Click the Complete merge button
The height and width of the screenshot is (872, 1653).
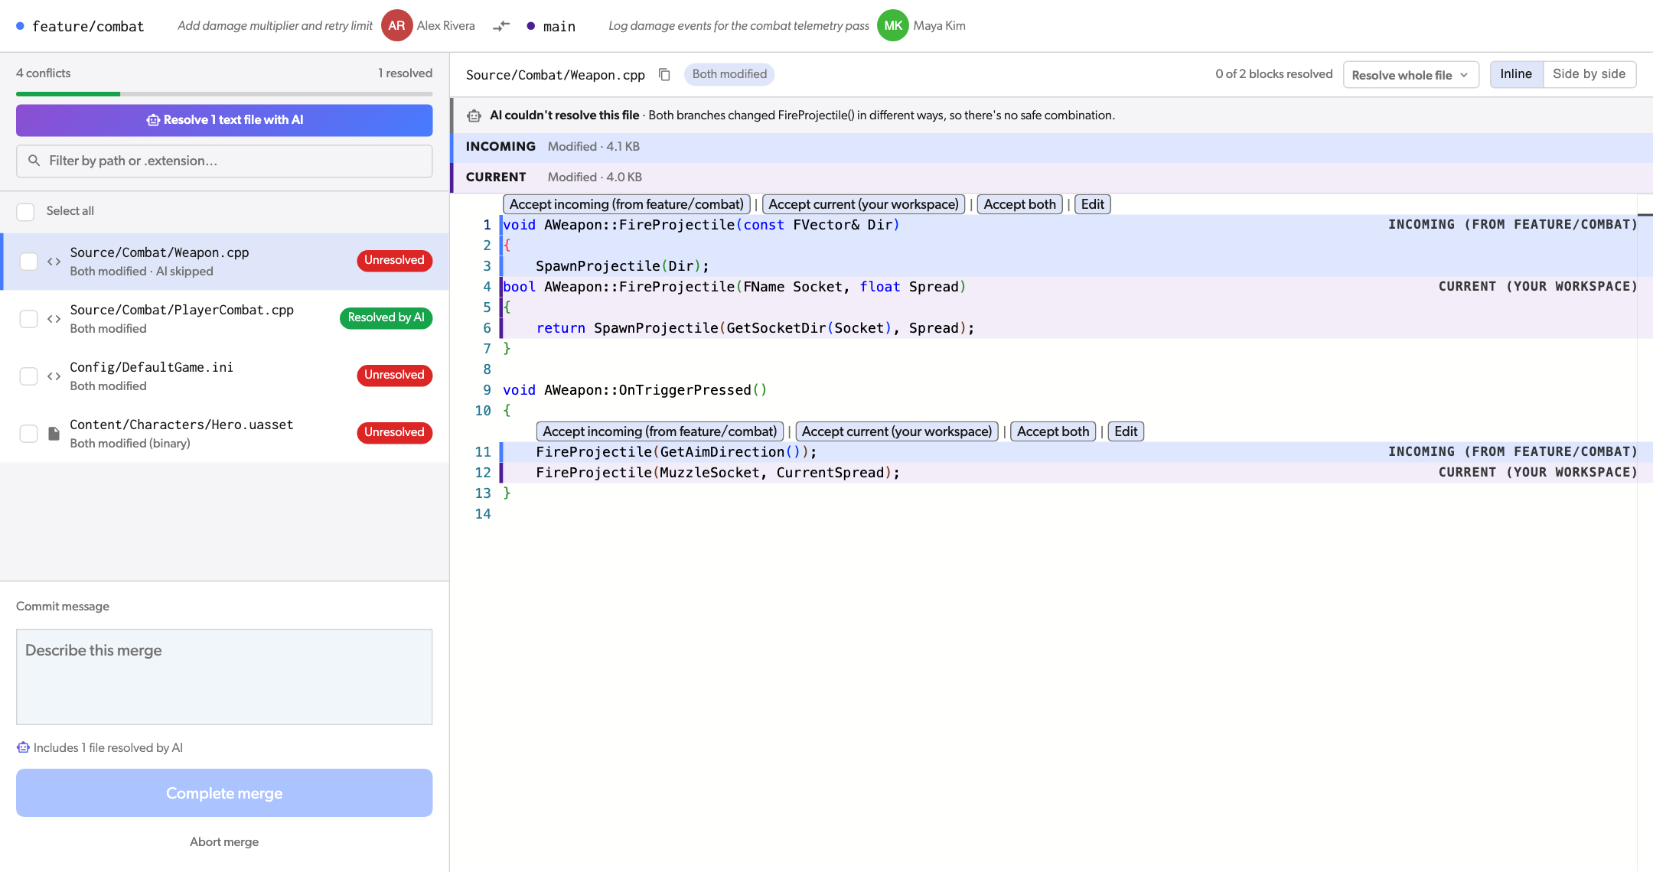coord(224,793)
